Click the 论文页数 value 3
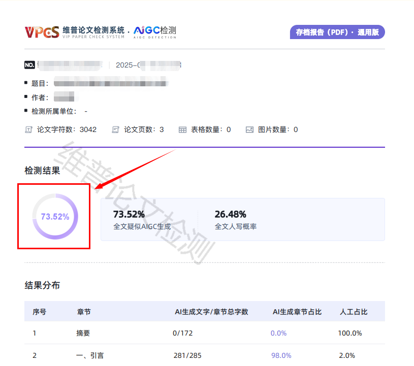 click(162, 129)
